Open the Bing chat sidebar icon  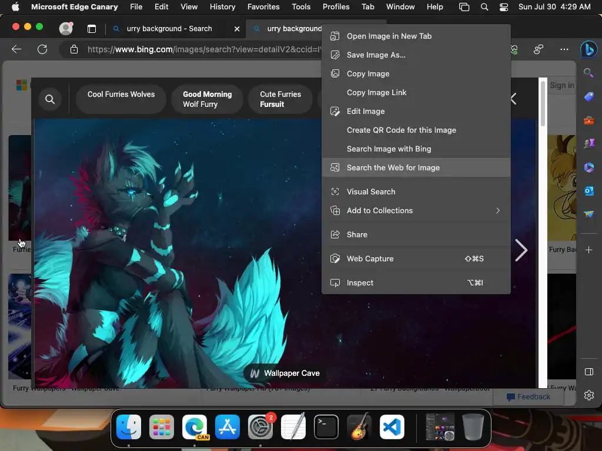point(588,49)
